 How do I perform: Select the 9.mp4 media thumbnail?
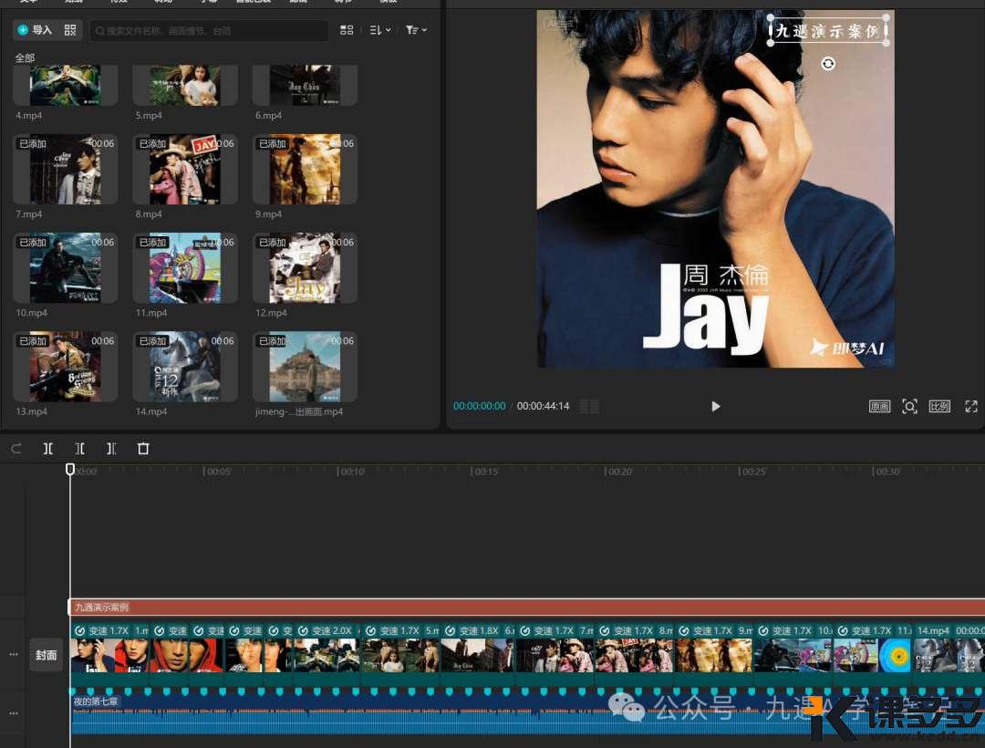[x=306, y=169]
